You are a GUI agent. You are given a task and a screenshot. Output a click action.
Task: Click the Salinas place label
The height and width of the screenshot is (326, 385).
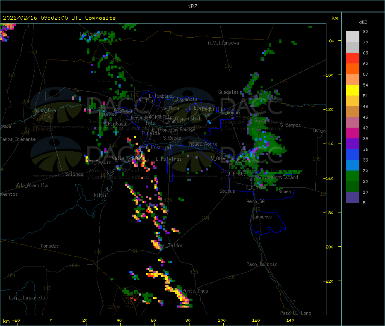[74, 174]
